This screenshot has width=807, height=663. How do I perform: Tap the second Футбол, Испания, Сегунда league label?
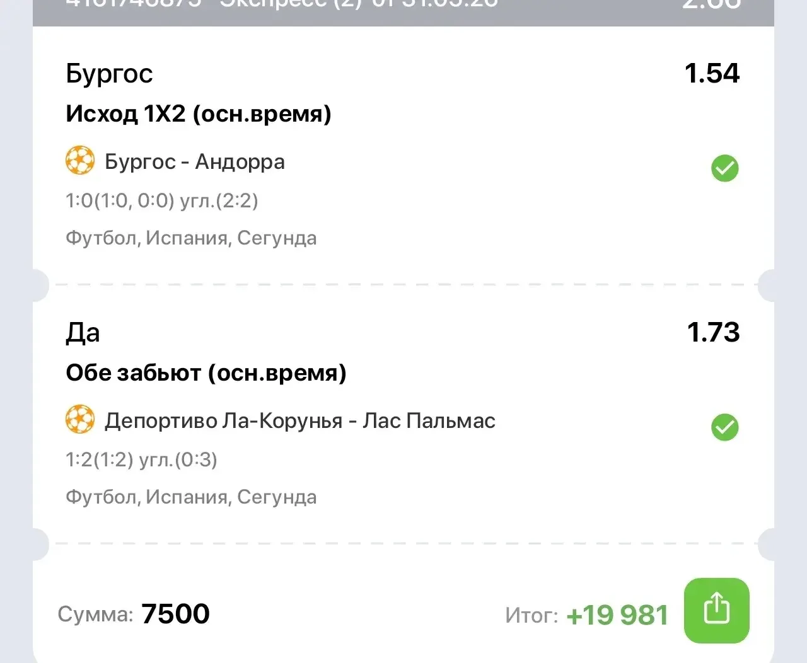coord(191,497)
